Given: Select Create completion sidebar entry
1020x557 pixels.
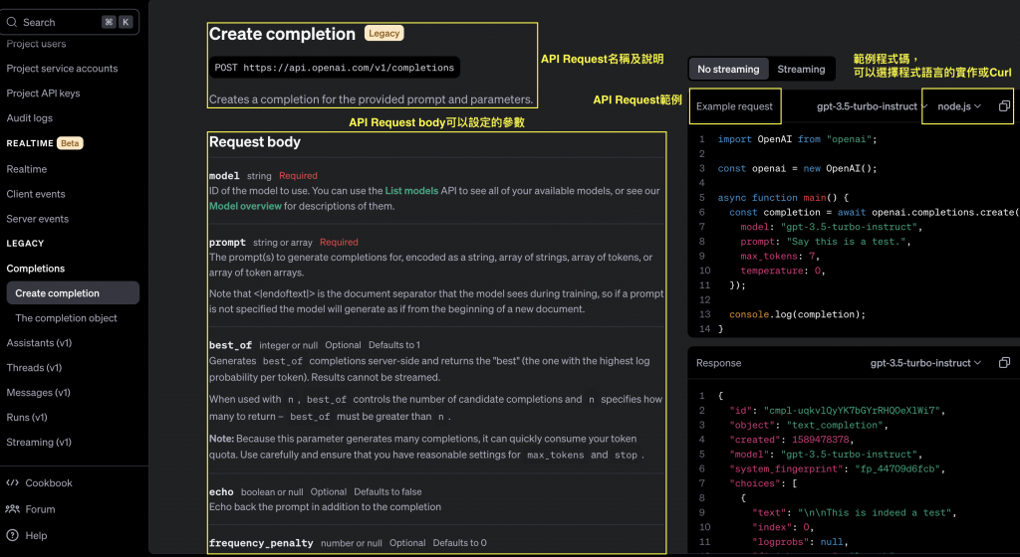Looking at the screenshot, I should (73, 292).
